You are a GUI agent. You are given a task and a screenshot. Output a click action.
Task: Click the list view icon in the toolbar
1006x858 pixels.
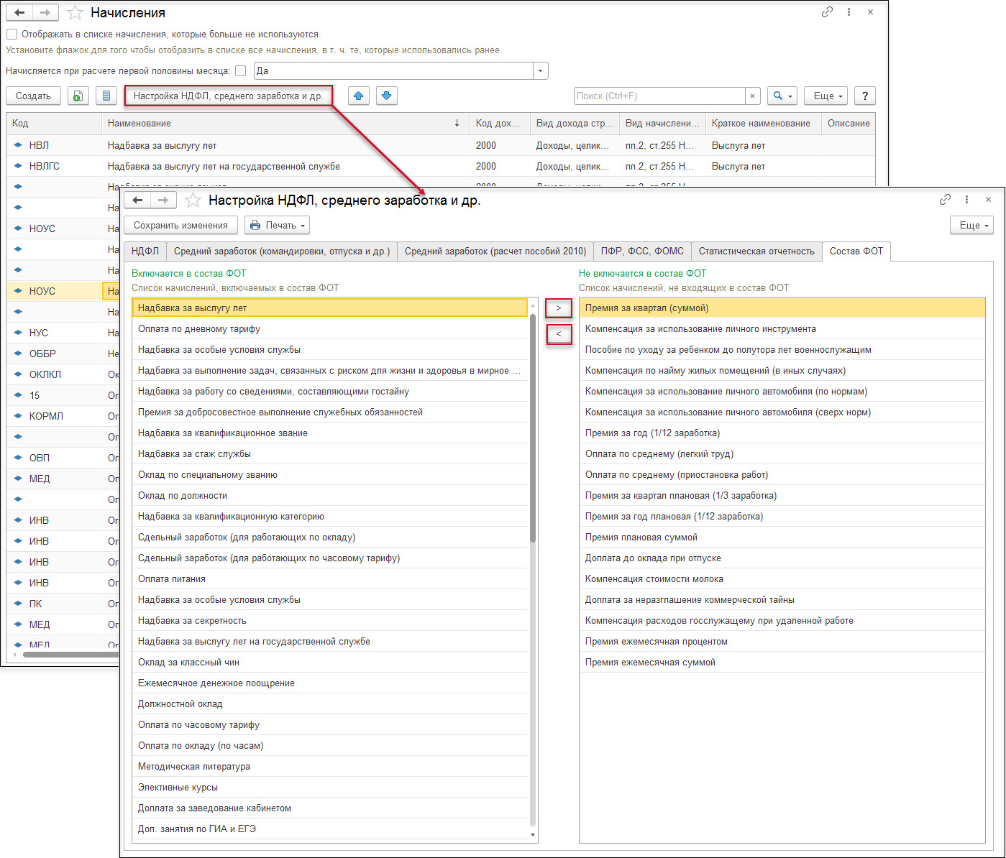(106, 96)
